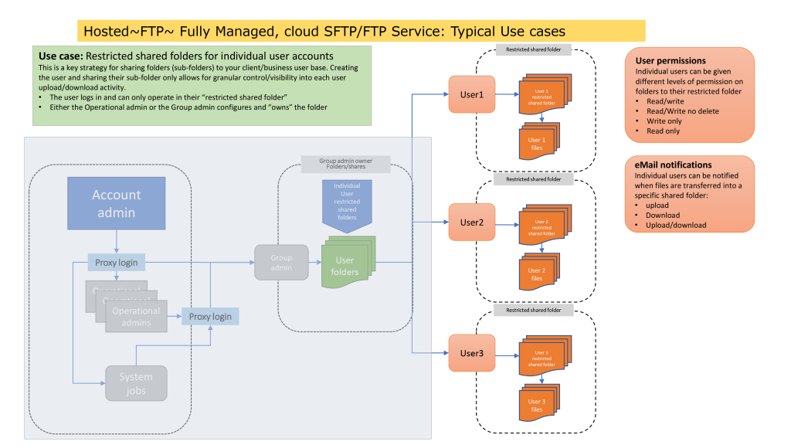The height and width of the screenshot is (445, 791).
Task: Select the bullet about user logs in
Action: [x=163, y=97]
